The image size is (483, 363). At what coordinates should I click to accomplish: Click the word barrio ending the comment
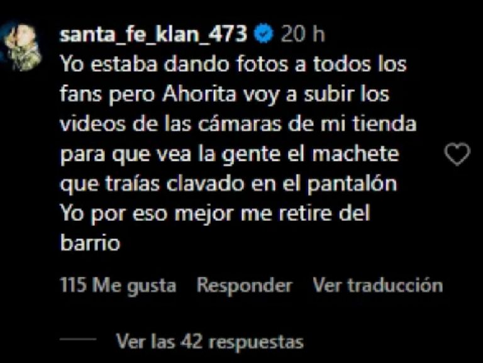click(x=90, y=243)
